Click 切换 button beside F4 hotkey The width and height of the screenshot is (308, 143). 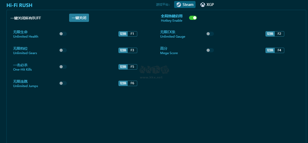270,50
